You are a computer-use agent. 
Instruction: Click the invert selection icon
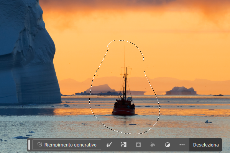[124, 145]
